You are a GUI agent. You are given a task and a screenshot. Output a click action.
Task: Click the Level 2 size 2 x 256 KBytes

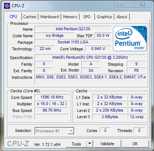coord(110,110)
